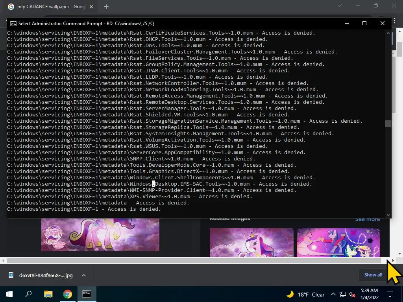Image resolution: width=403 pixels, height=302 pixels.
Task: Click Chrome horizontal scrollbar thumb
Action: tap(194, 260)
